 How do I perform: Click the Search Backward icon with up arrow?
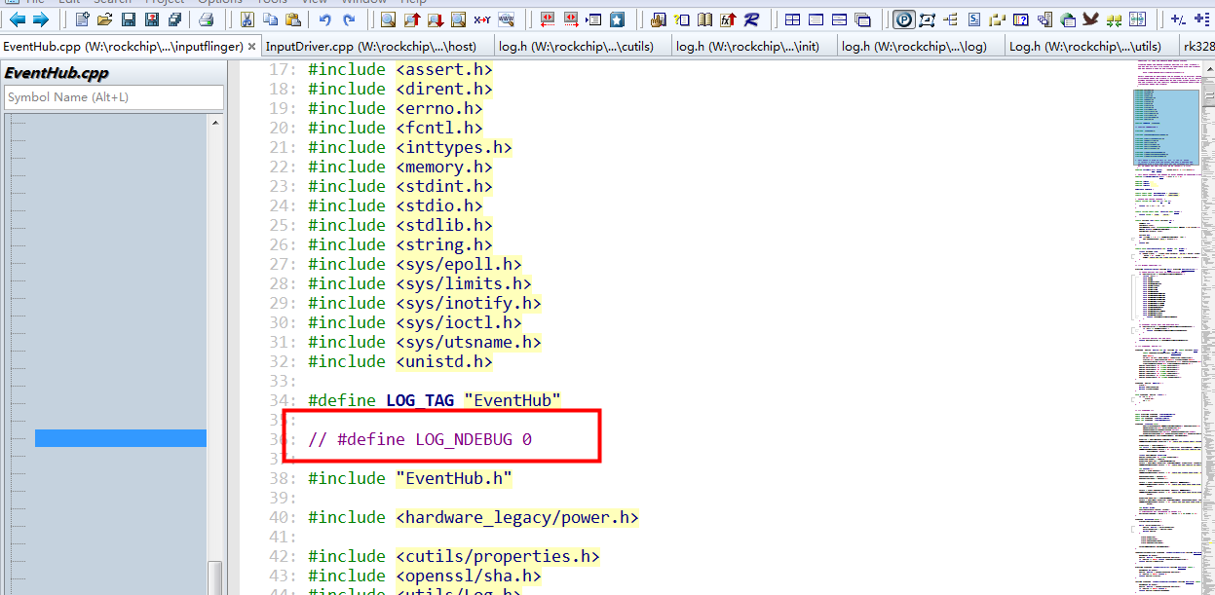(x=412, y=19)
